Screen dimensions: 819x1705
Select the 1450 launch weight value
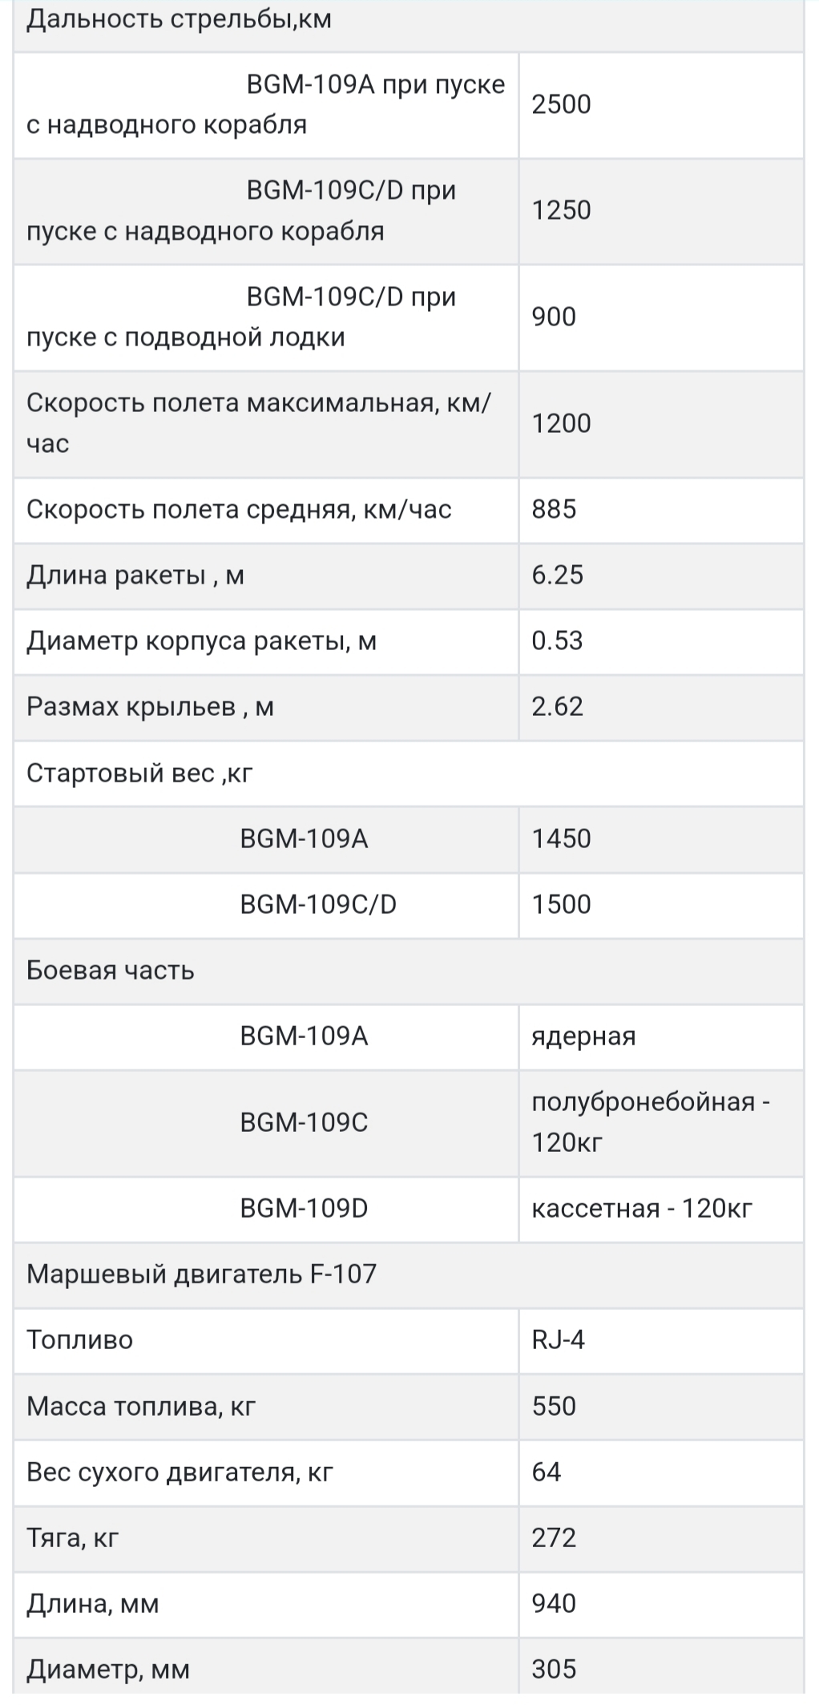pyautogui.click(x=561, y=838)
